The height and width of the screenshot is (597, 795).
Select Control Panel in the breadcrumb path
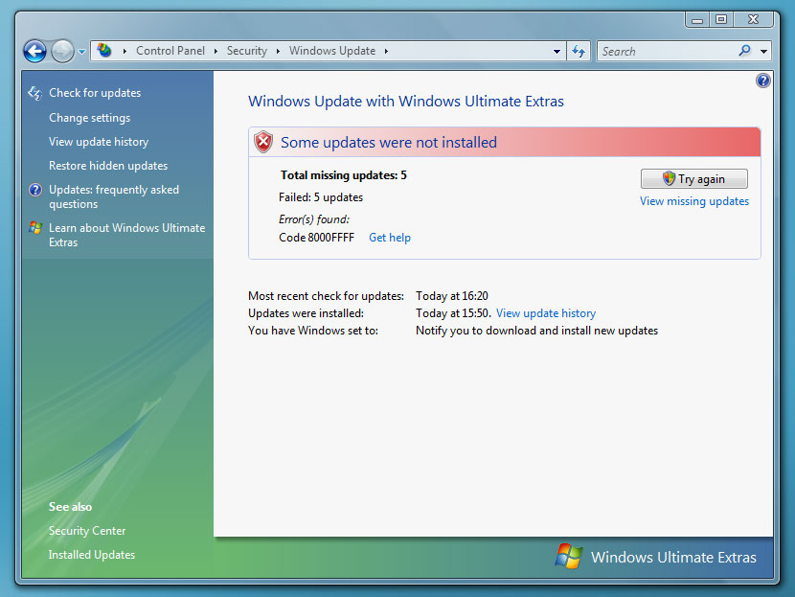coord(170,51)
